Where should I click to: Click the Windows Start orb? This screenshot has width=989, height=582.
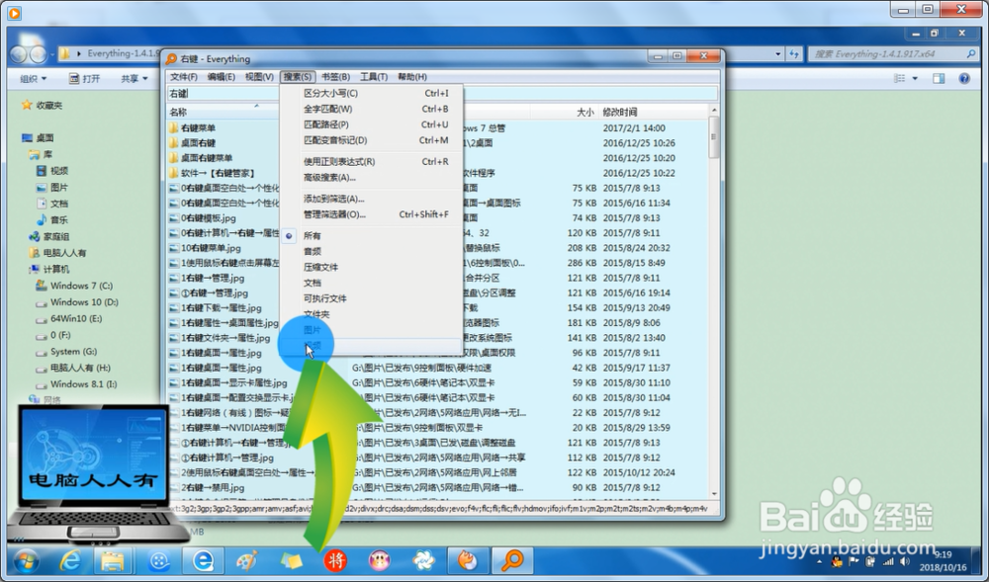26,561
